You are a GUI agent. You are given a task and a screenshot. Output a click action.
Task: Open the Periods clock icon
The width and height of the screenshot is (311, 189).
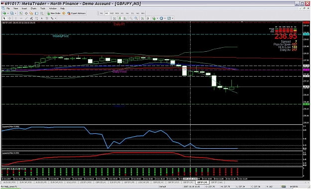point(161,18)
